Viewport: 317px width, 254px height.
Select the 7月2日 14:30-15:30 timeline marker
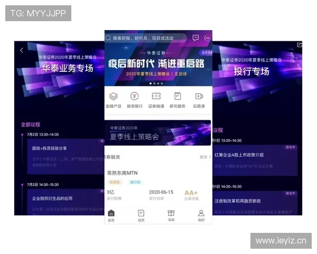(22, 185)
